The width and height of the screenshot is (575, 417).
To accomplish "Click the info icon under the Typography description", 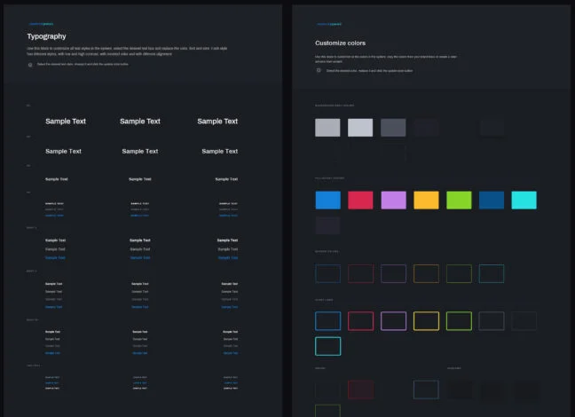I will click(30, 65).
